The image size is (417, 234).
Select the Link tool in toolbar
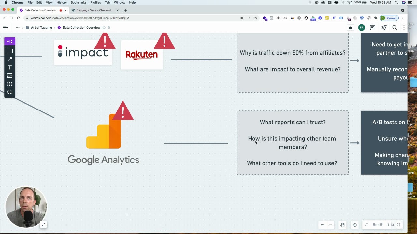point(10,92)
